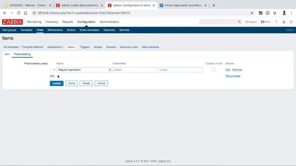Screen dimensions: 296x166
Task: Open Template Webinar breadcrumb link
Action: (x=33, y=47)
